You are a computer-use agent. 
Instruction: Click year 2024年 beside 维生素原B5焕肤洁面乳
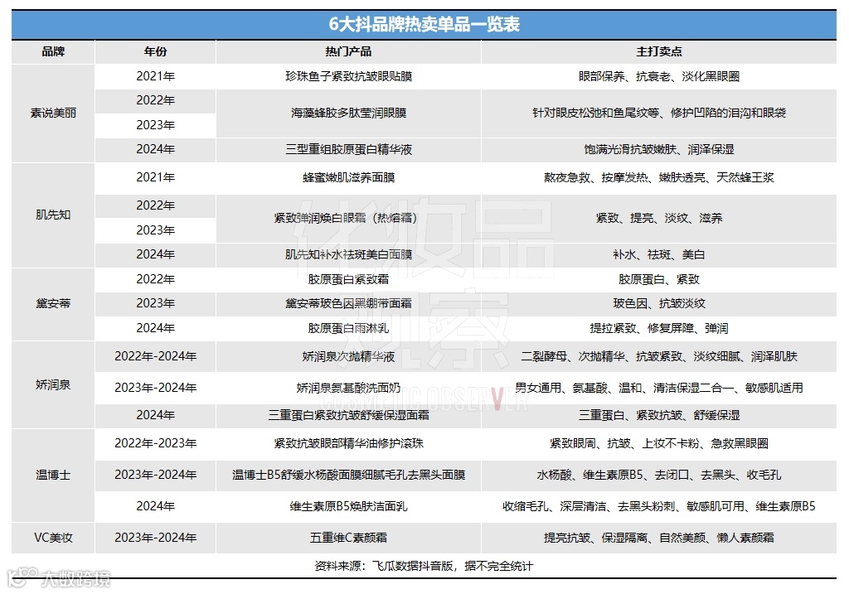[155, 506]
